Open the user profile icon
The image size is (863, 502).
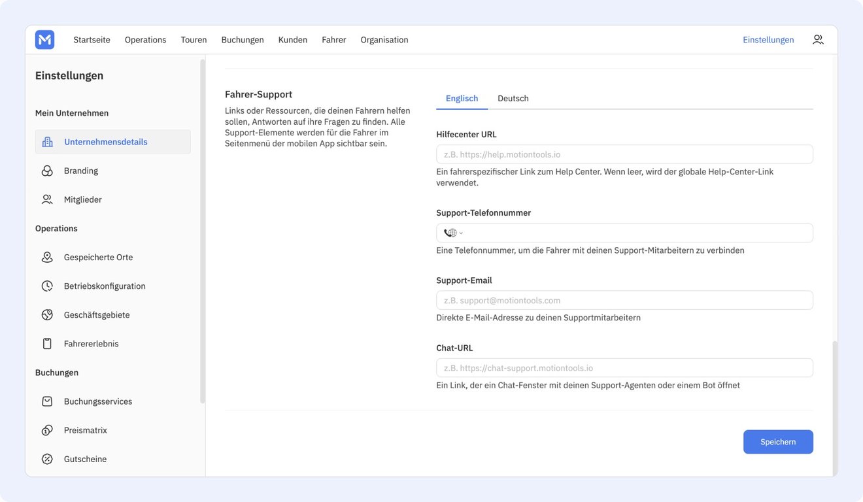[x=818, y=40]
